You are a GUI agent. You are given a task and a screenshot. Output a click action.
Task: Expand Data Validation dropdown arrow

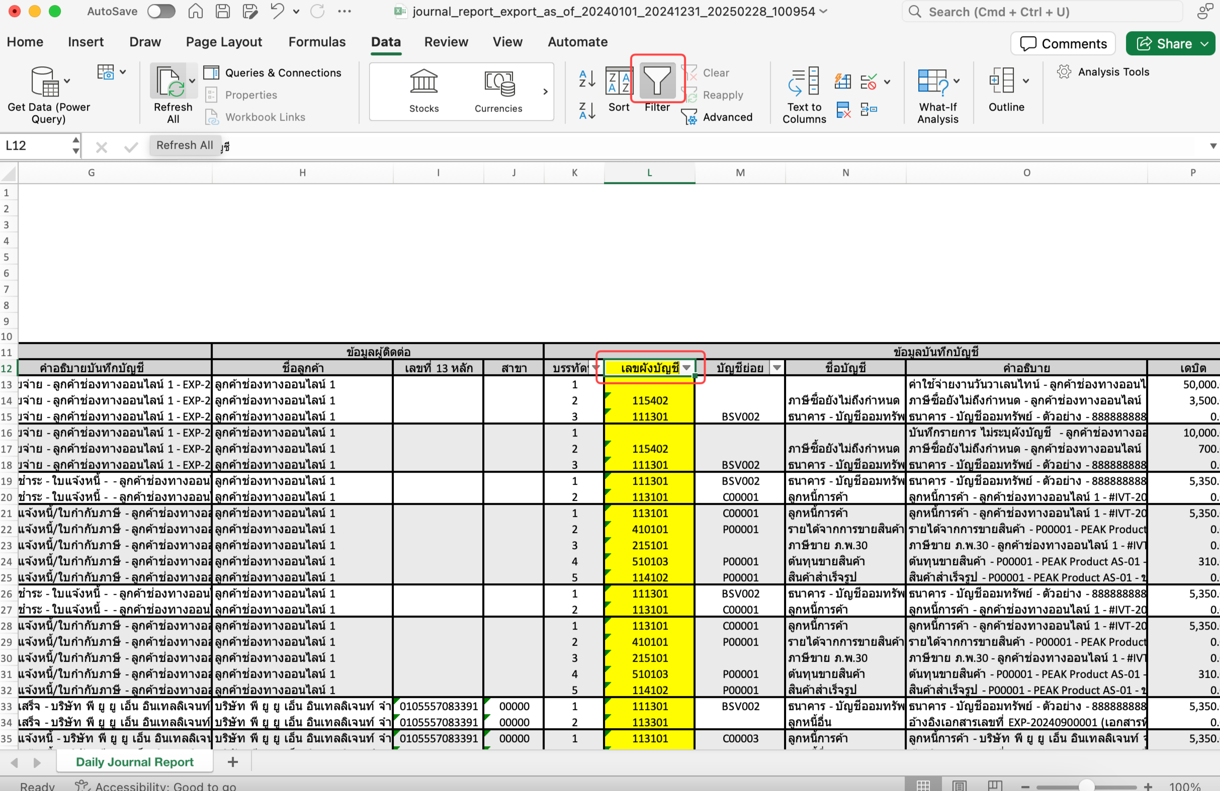point(887,81)
